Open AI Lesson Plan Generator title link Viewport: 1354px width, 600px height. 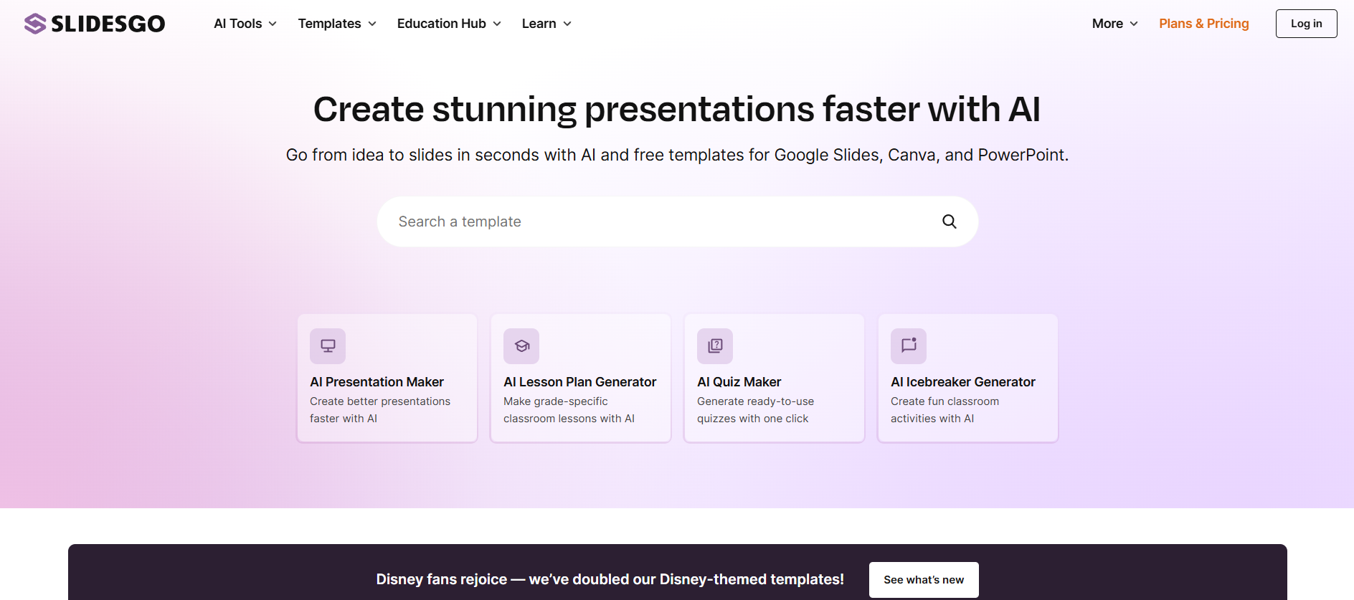point(579,382)
